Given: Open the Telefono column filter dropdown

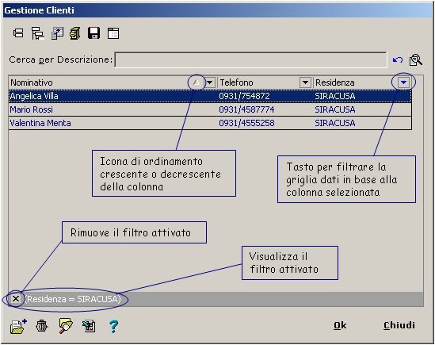Looking at the screenshot, I should click(305, 82).
